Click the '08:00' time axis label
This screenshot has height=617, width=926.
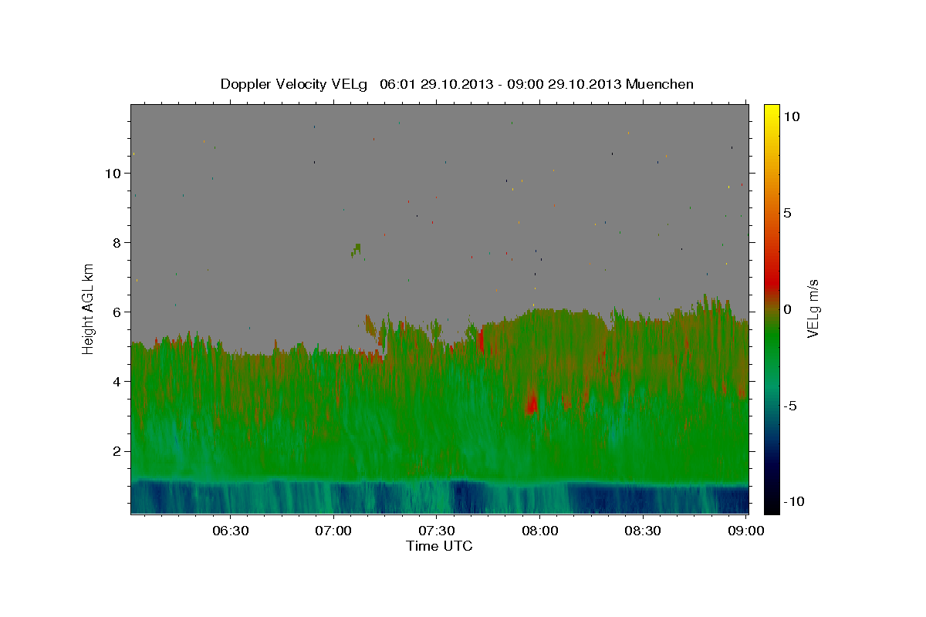pyautogui.click(x=540, y=531)
